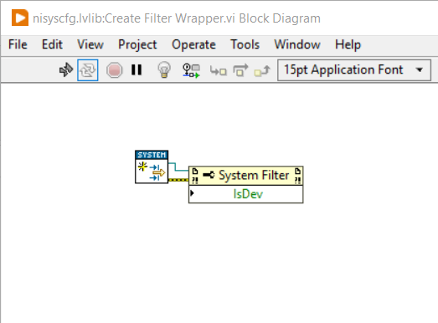The width and height of the screenshot is (438, 323).
Task: Click the Retain Wire Values icon
Action: (x=191, y=70)
